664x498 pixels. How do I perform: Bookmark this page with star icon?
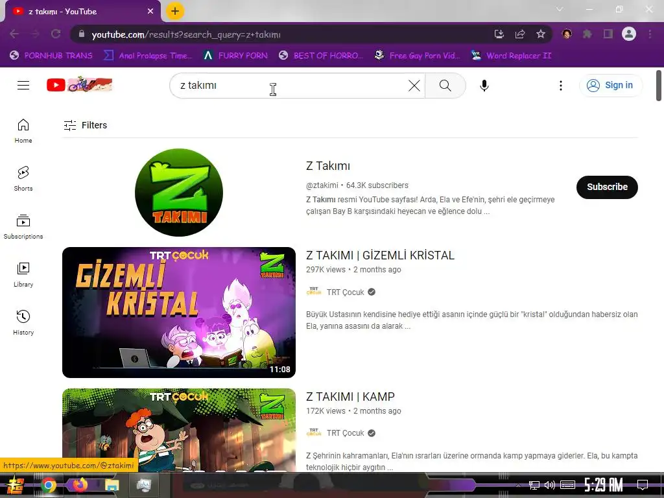coord(541,34)
